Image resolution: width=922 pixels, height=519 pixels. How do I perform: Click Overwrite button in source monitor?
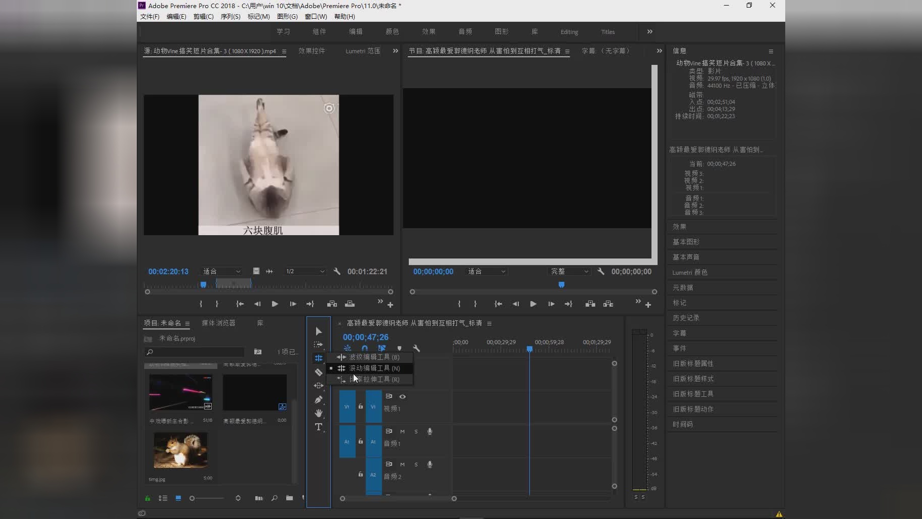[x=350, y=304]
